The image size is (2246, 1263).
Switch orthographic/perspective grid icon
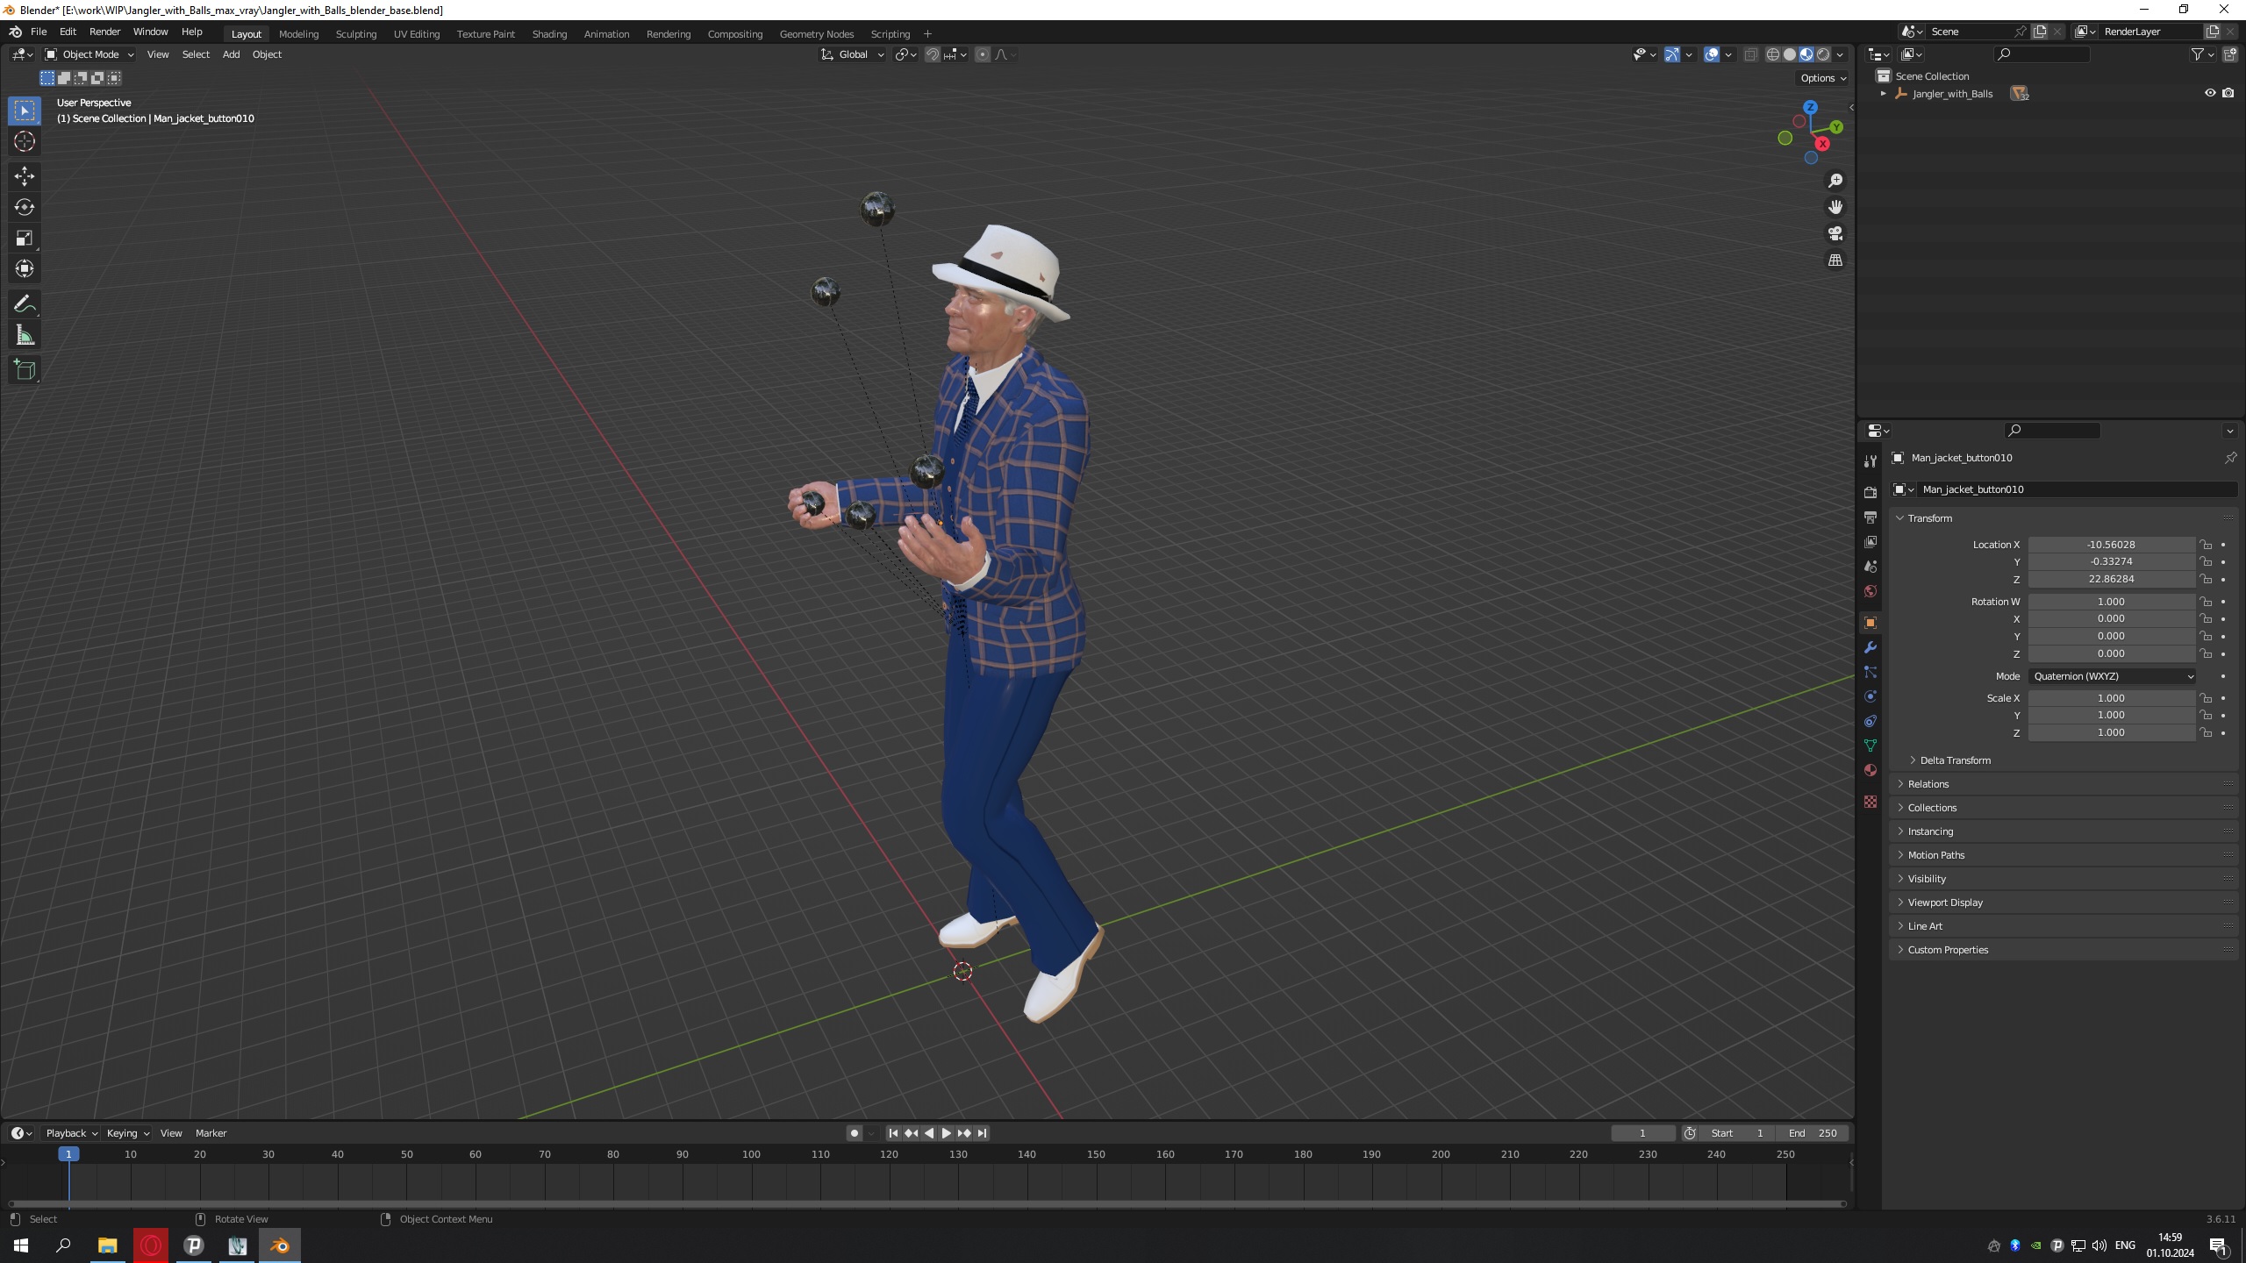point(1835,260)
